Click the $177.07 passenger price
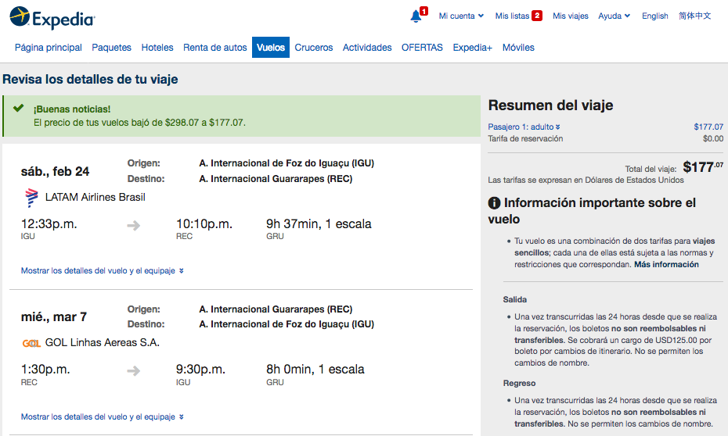 click(708, 127)
